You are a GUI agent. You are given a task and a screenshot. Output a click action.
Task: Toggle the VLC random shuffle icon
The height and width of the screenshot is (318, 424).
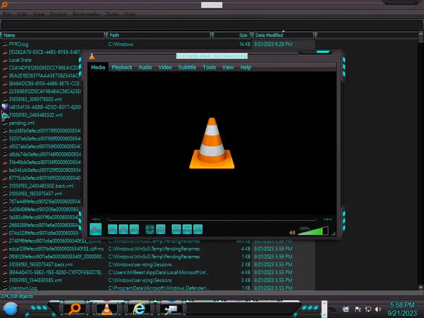[198, 229]
